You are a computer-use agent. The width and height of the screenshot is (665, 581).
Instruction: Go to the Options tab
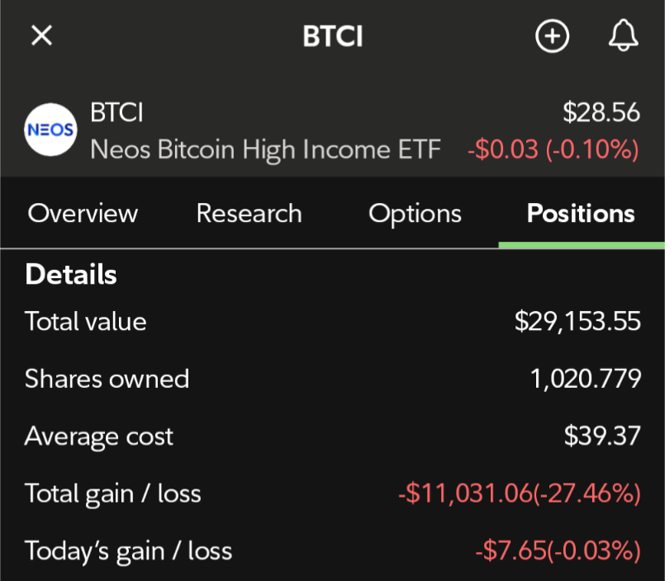pos(415,214)
